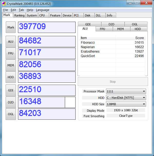Click the total Mark score 397709
This screenshot has width=154, height=156.
pyautogui.click(x=47, y=27)
